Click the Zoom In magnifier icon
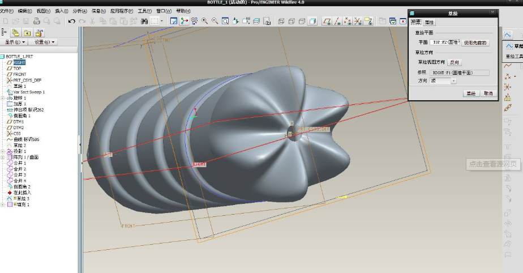This screenshot has height=273, width=523. (x=204, y=21)
